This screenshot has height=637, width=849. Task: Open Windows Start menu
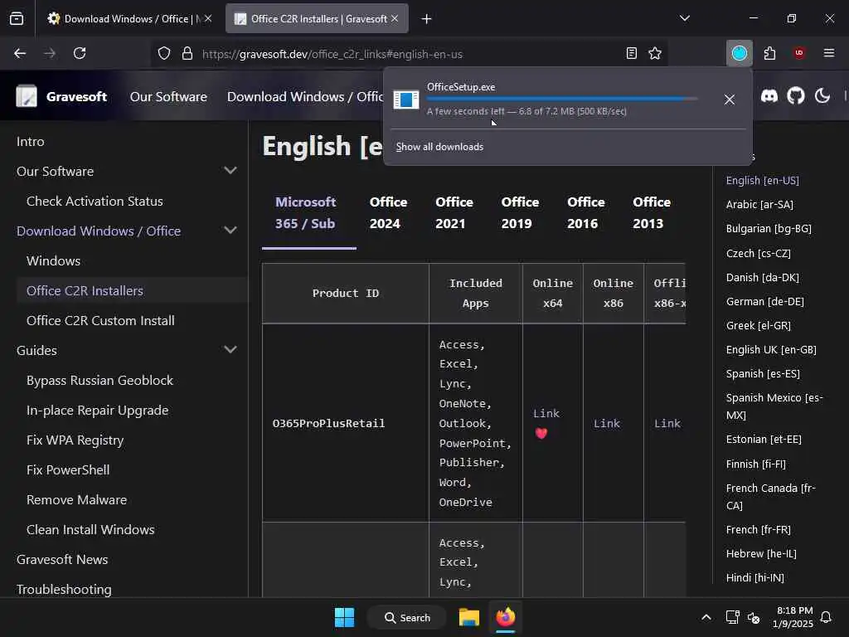click(344, 617)
